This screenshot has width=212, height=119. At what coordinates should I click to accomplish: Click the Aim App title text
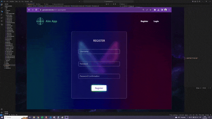pyautogui.click(x=51, y=21)
